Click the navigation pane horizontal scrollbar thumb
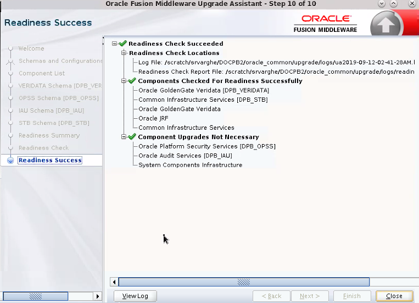 tap(36, 296)
